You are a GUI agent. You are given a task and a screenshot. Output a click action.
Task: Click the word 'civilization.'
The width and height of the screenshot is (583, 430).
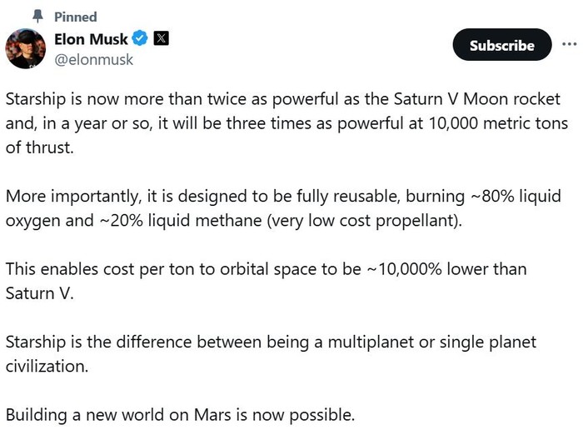tap(47, 367)
